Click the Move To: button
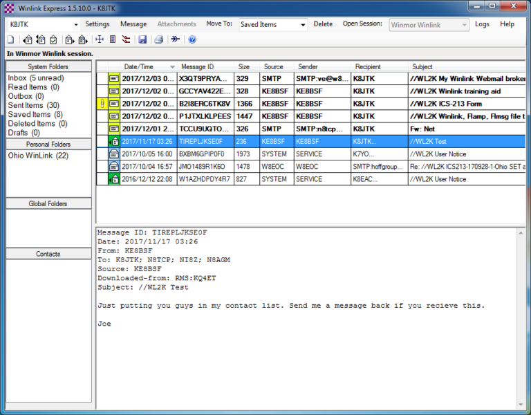531x415 pixels. pyautogui.click(x=219, y=24)
